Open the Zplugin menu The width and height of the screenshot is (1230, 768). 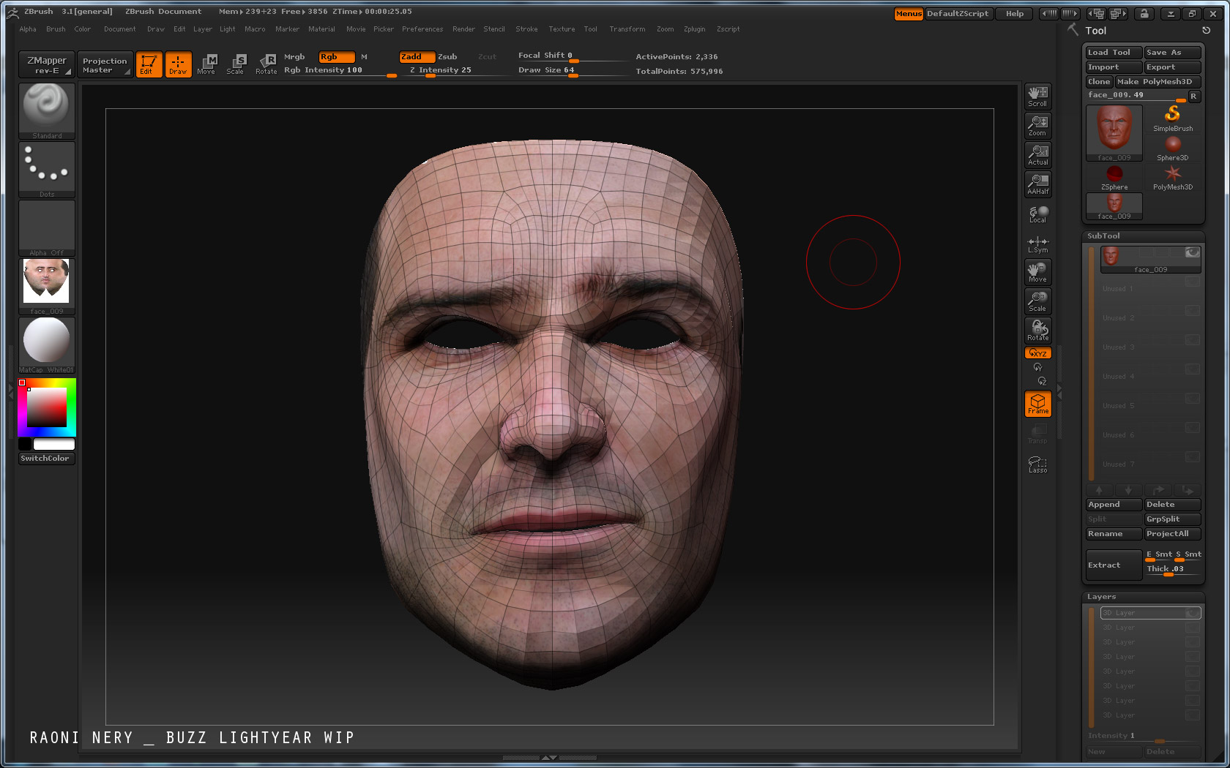[x=694, y=29]
